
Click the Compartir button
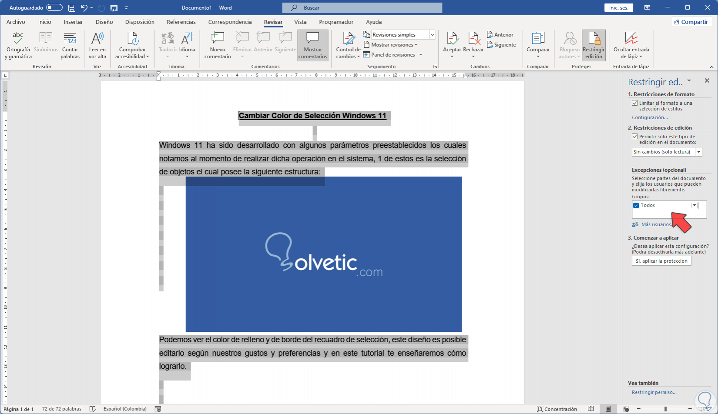point(691,22)
